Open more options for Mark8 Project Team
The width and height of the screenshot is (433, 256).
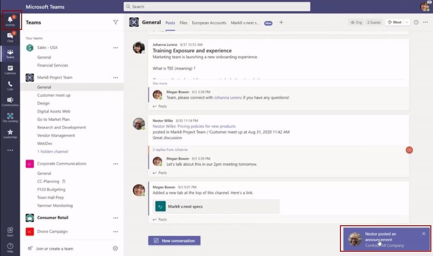coord(115,77)
